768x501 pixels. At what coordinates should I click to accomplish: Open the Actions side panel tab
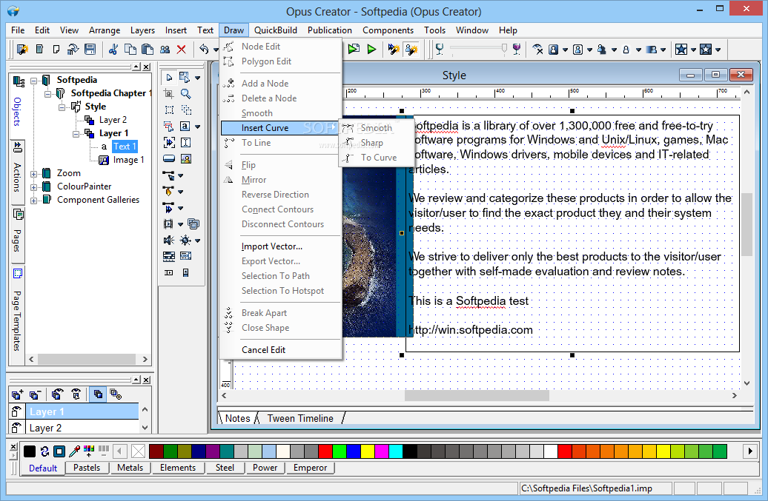coord(16,171)
